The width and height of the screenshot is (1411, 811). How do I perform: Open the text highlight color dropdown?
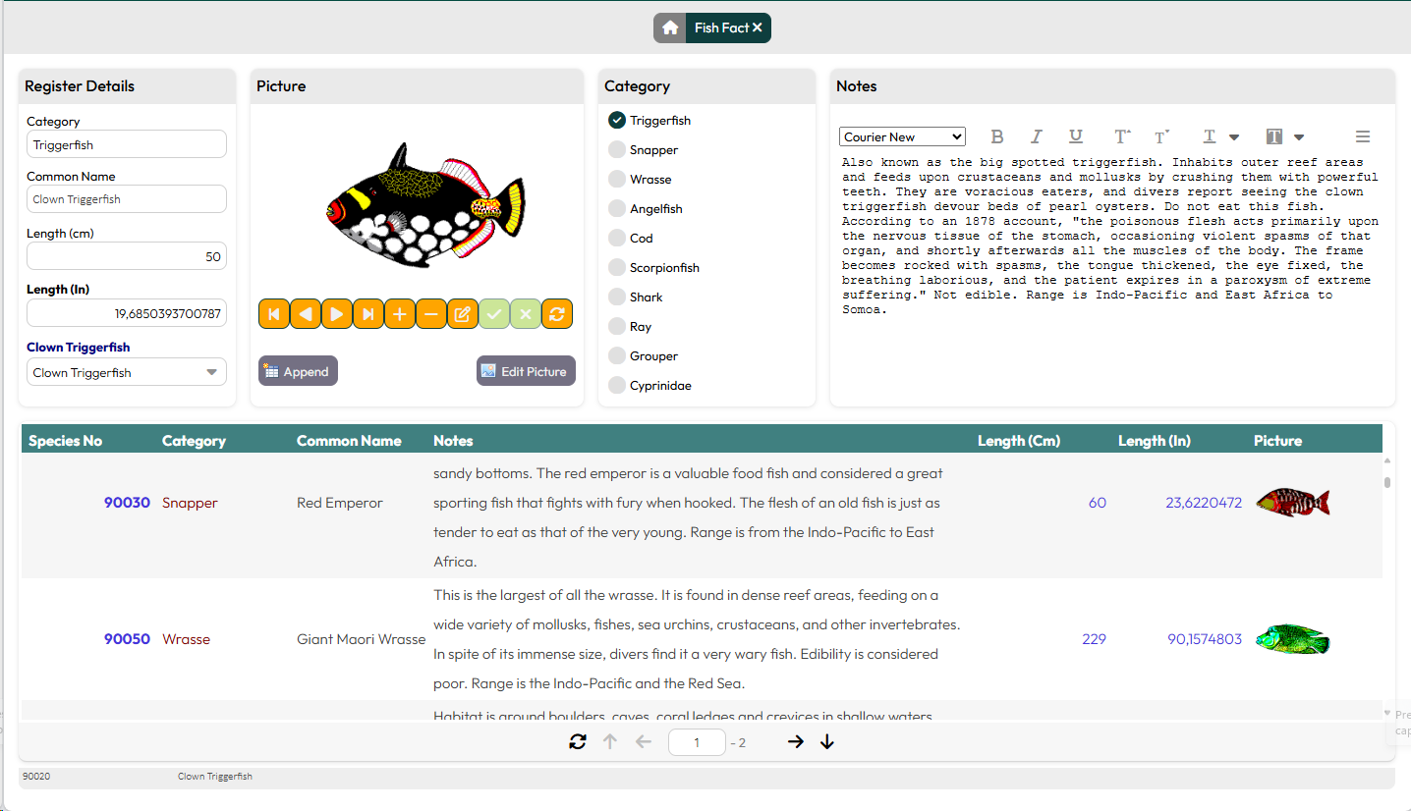click(x=1299, y=137)
